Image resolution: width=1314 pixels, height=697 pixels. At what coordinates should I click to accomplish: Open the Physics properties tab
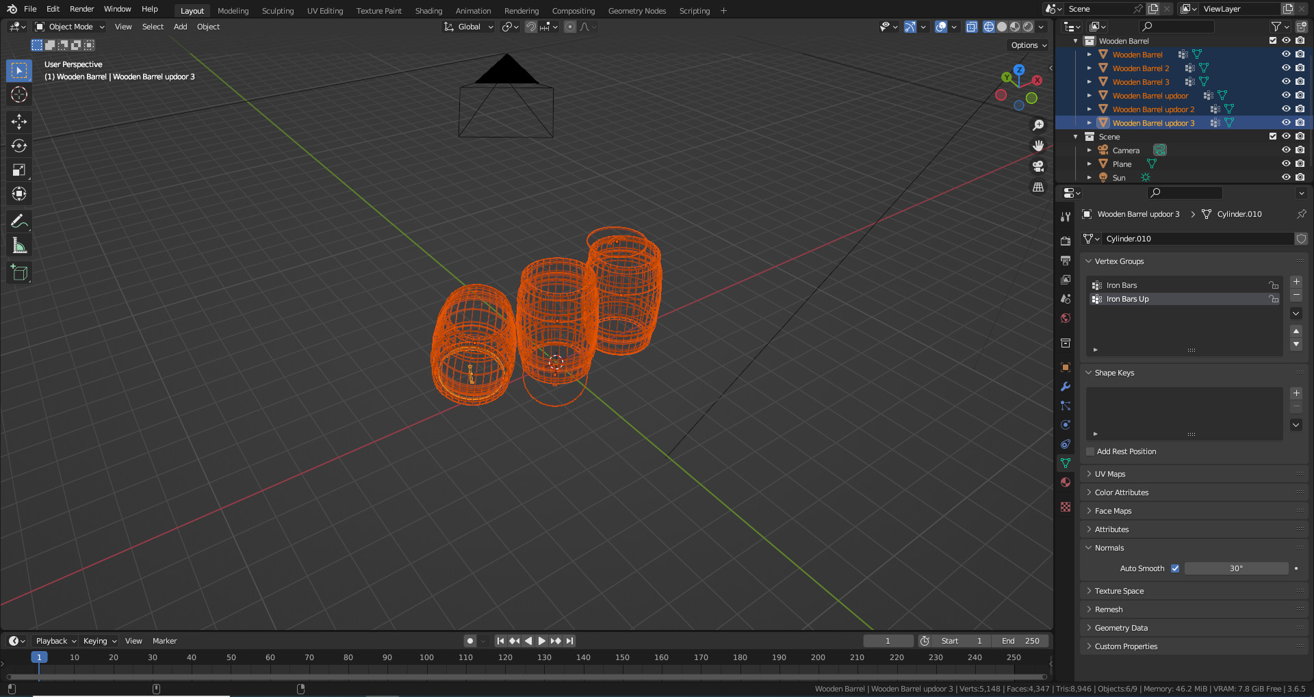(x=1066, y=425)
